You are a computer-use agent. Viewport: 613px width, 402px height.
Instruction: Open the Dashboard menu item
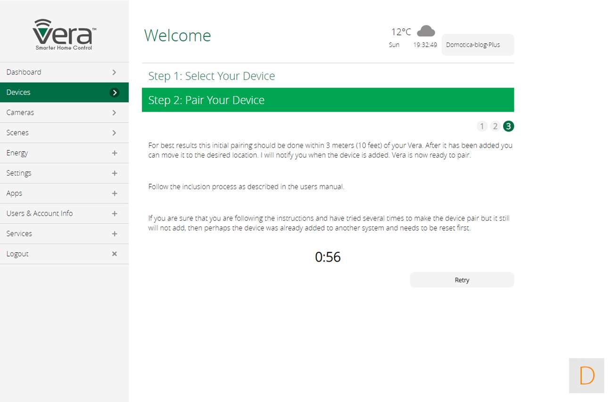pos(24,72)
